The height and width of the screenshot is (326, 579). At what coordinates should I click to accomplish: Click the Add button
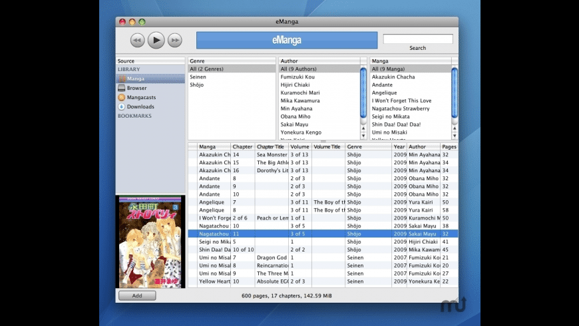click(x=137, y=295)
